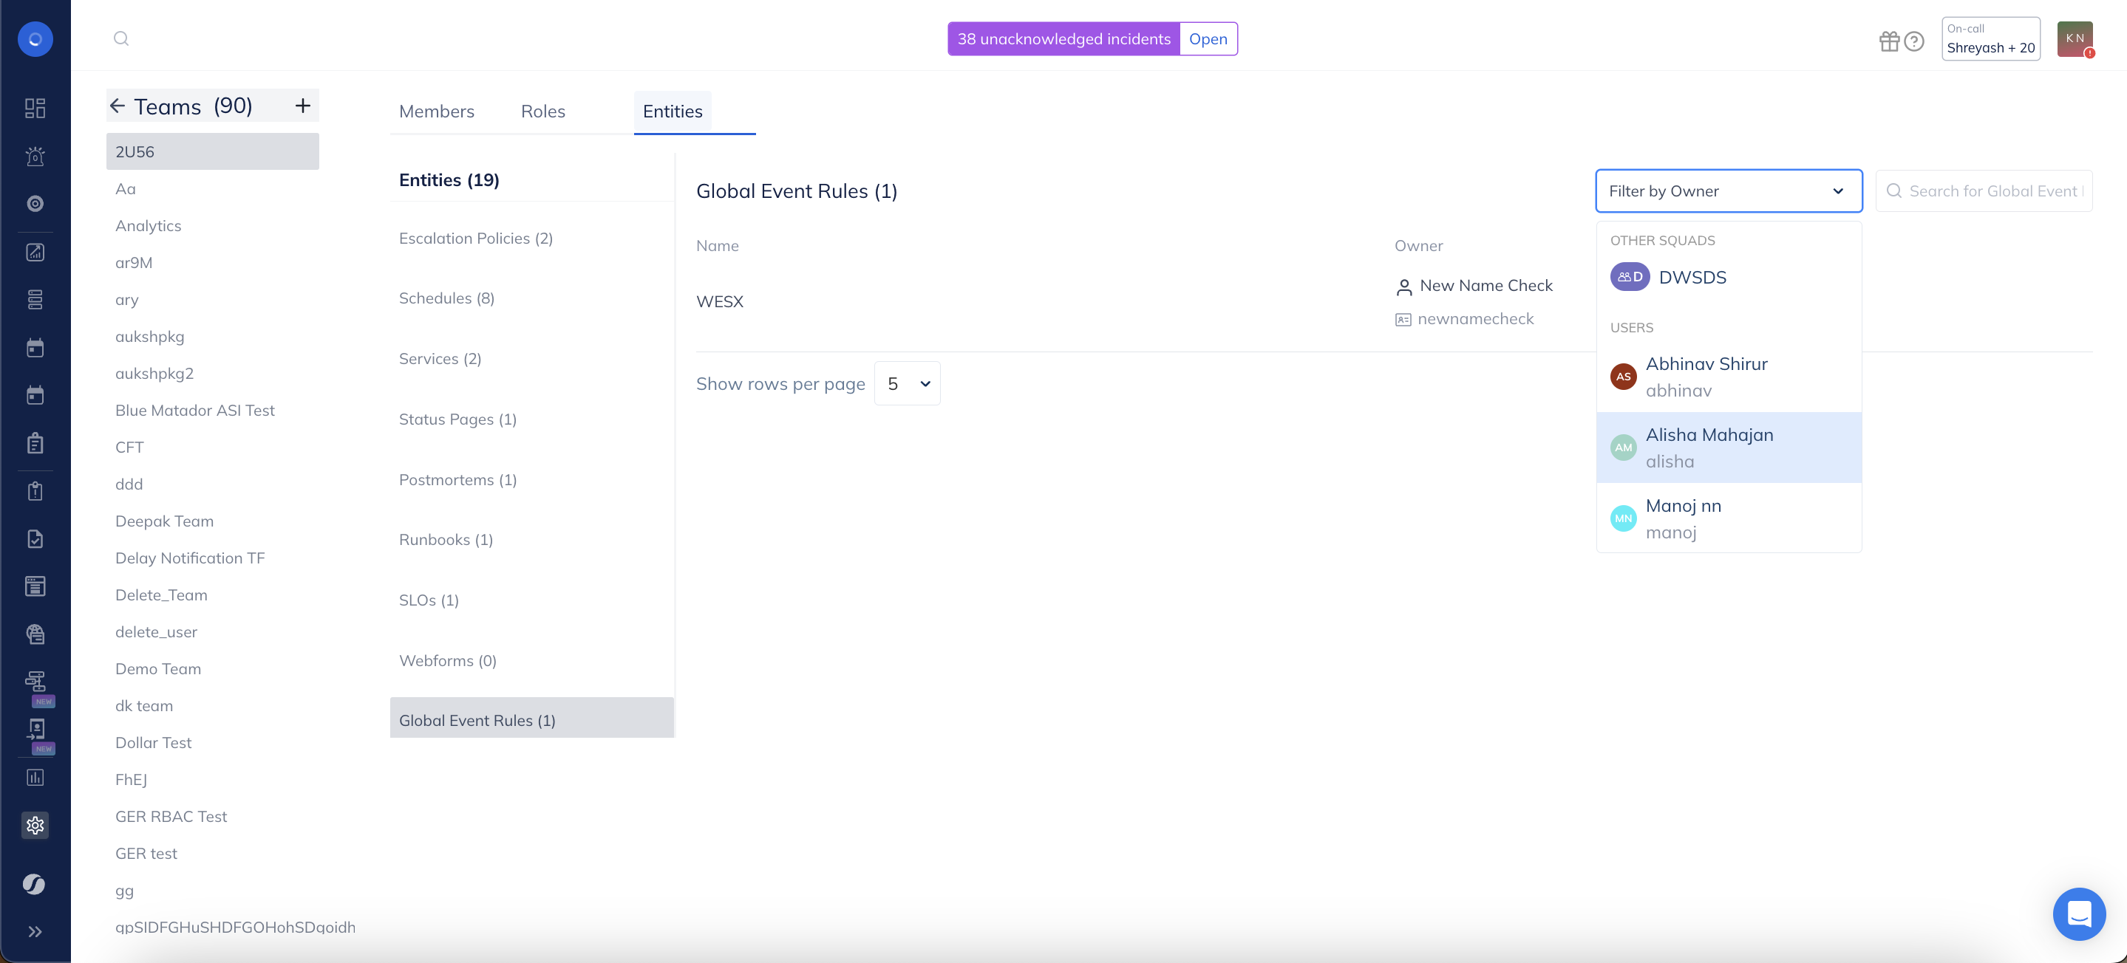Click the KN user avatar

pyautogui.click(x=2074, y=39)
